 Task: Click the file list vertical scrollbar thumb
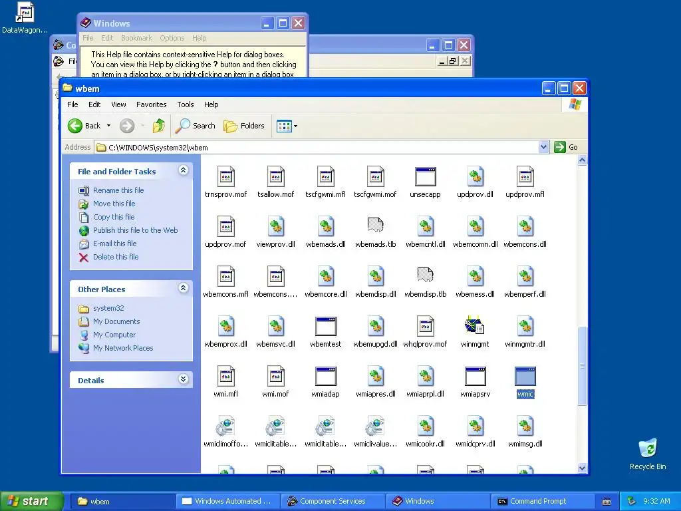coord(582,367)
